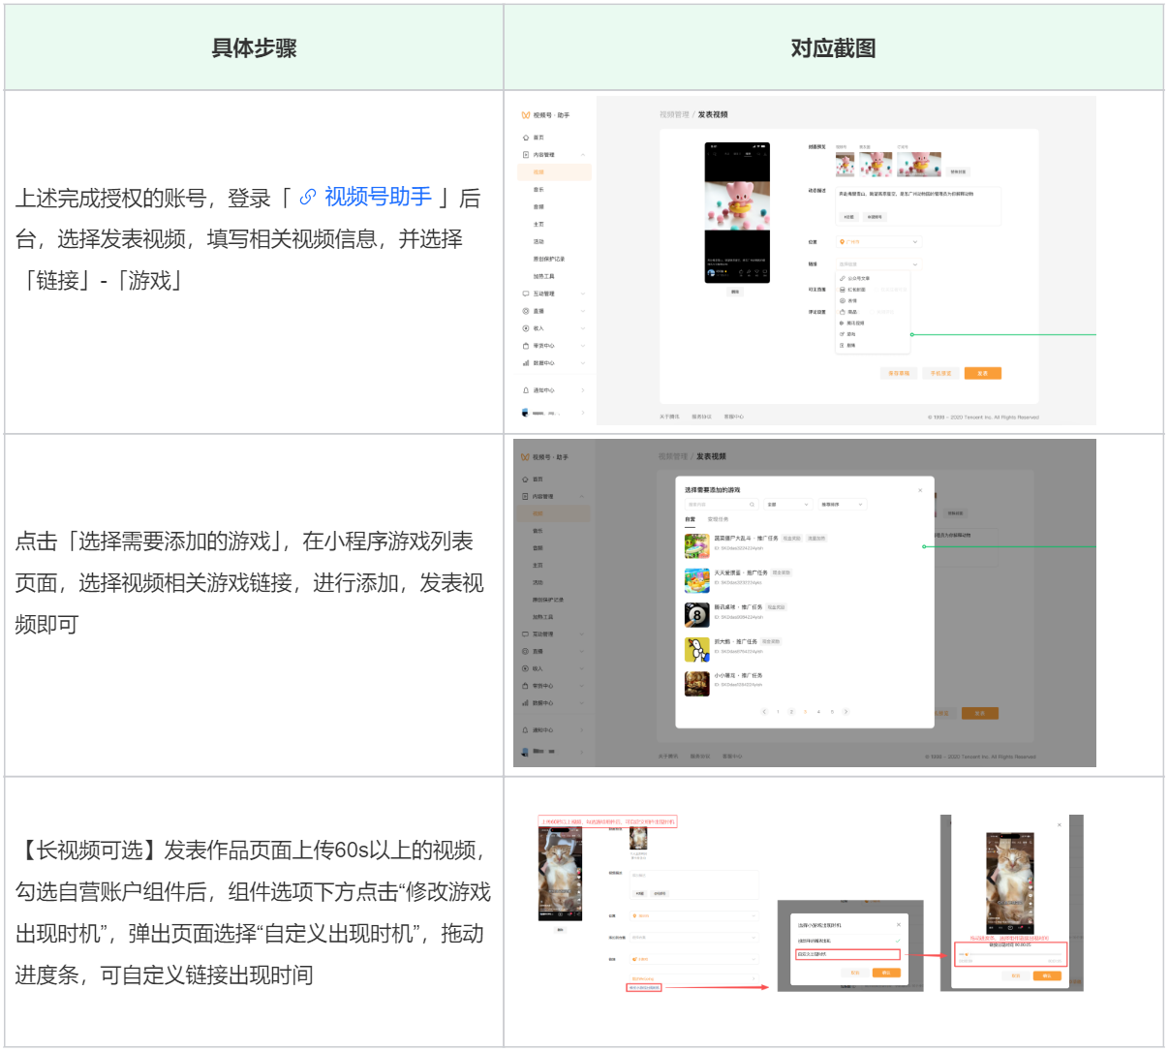Click 腾讯视频 icon in link dropdown list
Image resolution: width=1169 pixels, height=1052 pixels.
(x=843, y=323)
